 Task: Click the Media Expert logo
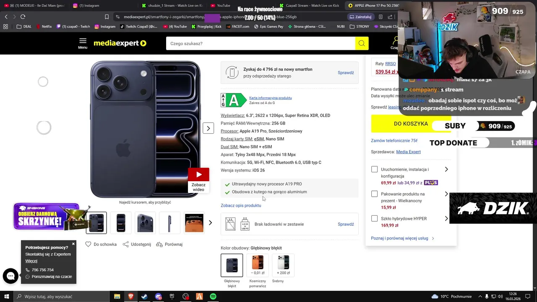120,43
